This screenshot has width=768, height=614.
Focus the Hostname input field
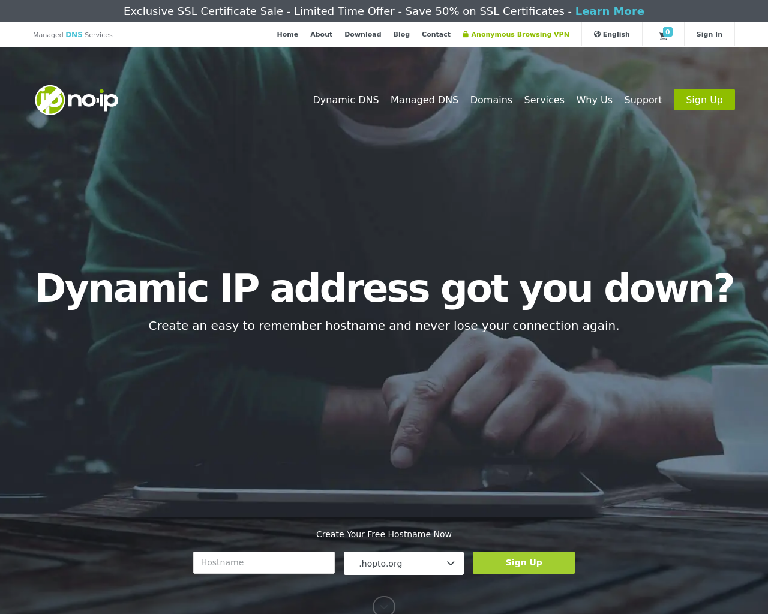pyautogui.click(x=264, y=562)
